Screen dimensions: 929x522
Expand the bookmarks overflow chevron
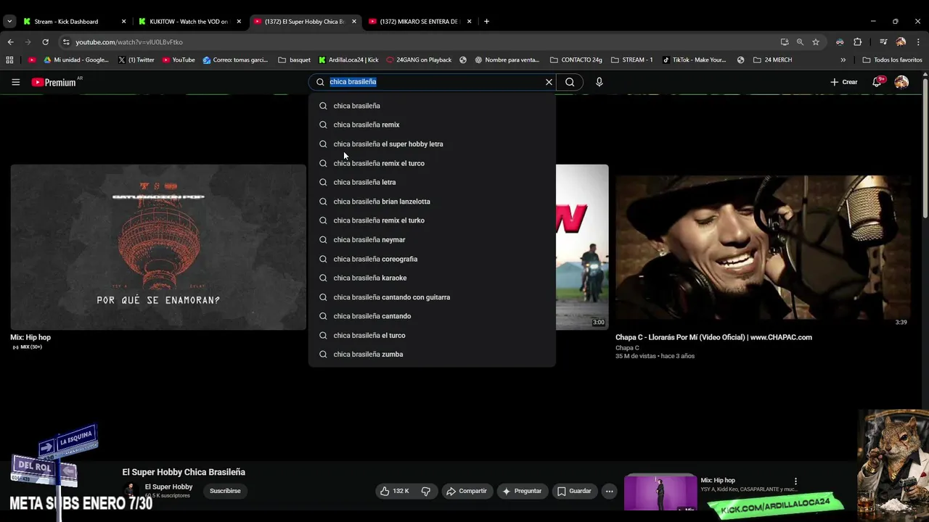(x=843, y=60)
